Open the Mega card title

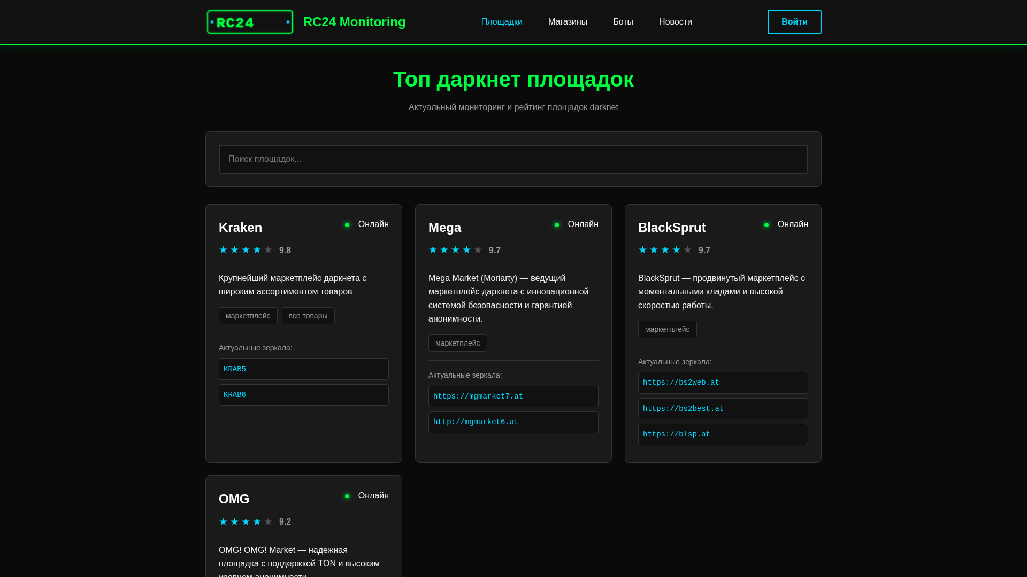click(444, 228)
